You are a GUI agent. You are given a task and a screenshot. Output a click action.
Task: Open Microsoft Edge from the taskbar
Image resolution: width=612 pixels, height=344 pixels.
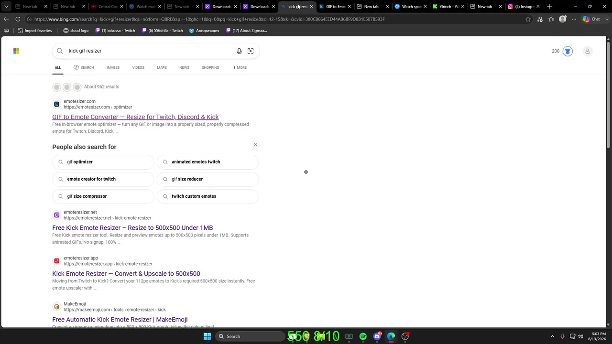click(x=391, y=336)
